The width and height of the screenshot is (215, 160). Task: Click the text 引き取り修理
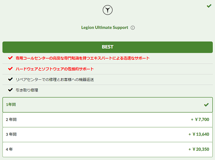pyautogui.click(x=27, y=90)
